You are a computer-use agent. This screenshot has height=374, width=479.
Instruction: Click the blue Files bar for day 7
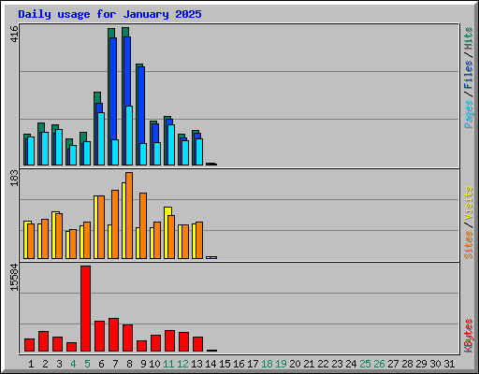point(113,89)
